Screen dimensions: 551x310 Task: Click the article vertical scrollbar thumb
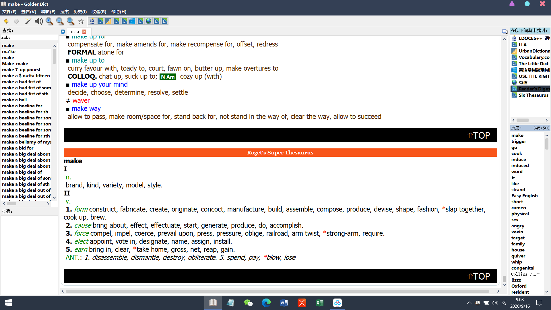[504, 279]
